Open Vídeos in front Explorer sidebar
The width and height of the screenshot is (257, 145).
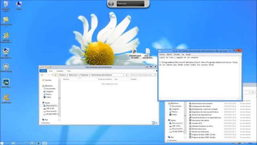(47, 97)
